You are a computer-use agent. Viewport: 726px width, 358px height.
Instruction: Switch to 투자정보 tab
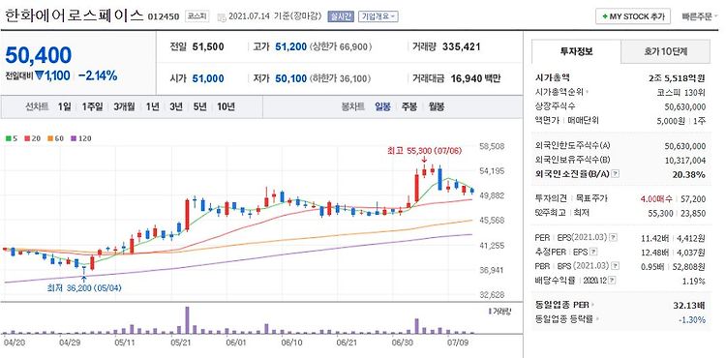pyautogui.click(x=576, y=51)
